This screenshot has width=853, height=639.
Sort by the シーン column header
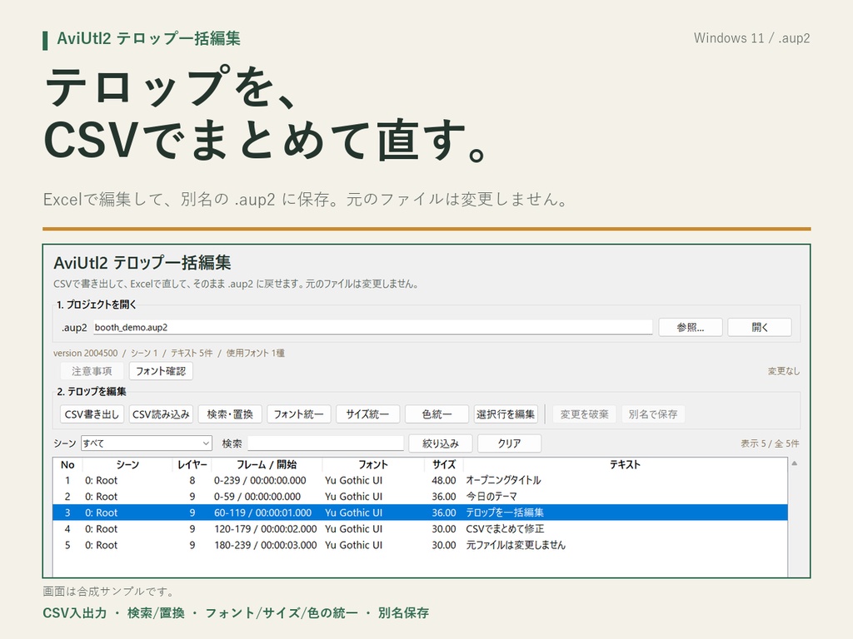coord(127,464)
